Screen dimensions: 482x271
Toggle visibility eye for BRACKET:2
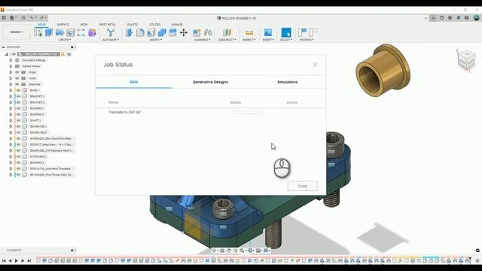(x=18, y=102)
